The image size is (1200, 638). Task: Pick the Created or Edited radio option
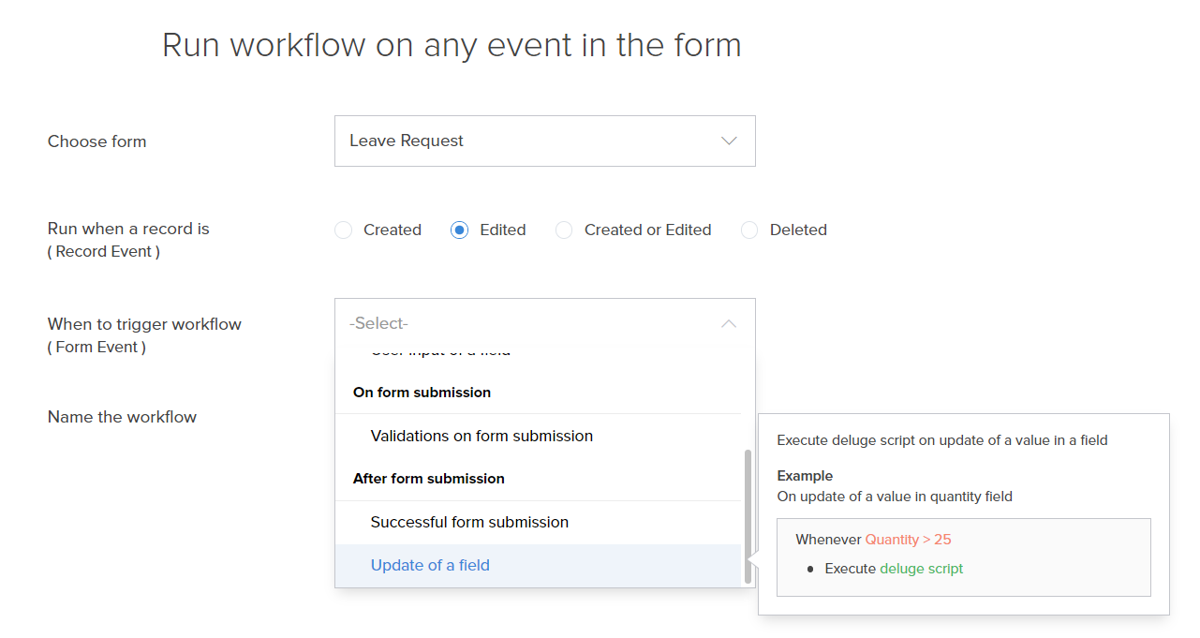564,230
